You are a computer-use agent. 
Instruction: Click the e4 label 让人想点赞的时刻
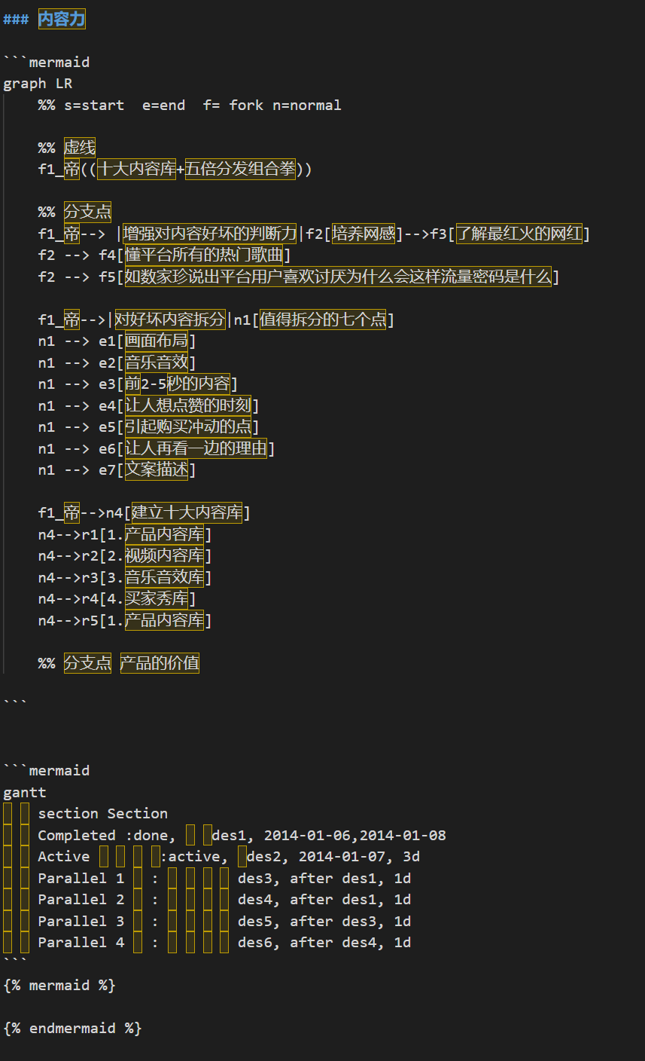pos(188,405)
